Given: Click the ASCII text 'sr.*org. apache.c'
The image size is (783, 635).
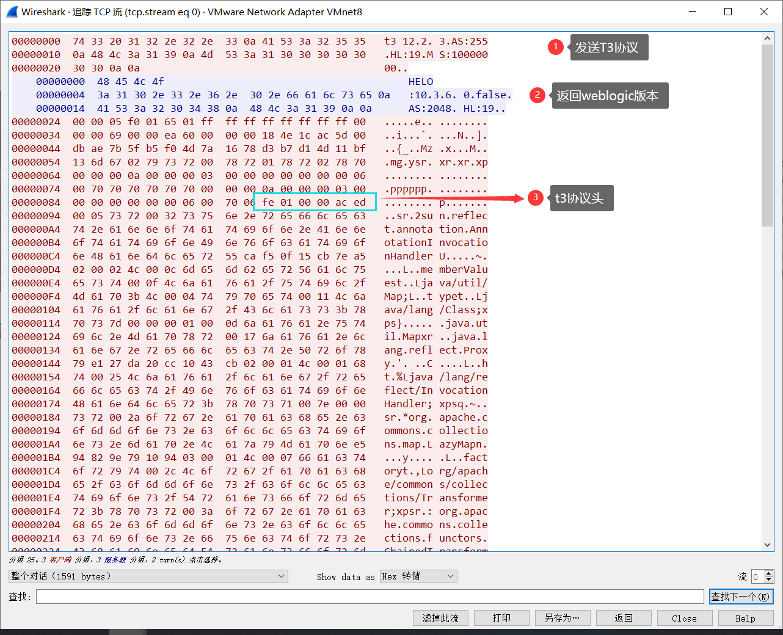Looking at the screenshot, I should [435, 418].
